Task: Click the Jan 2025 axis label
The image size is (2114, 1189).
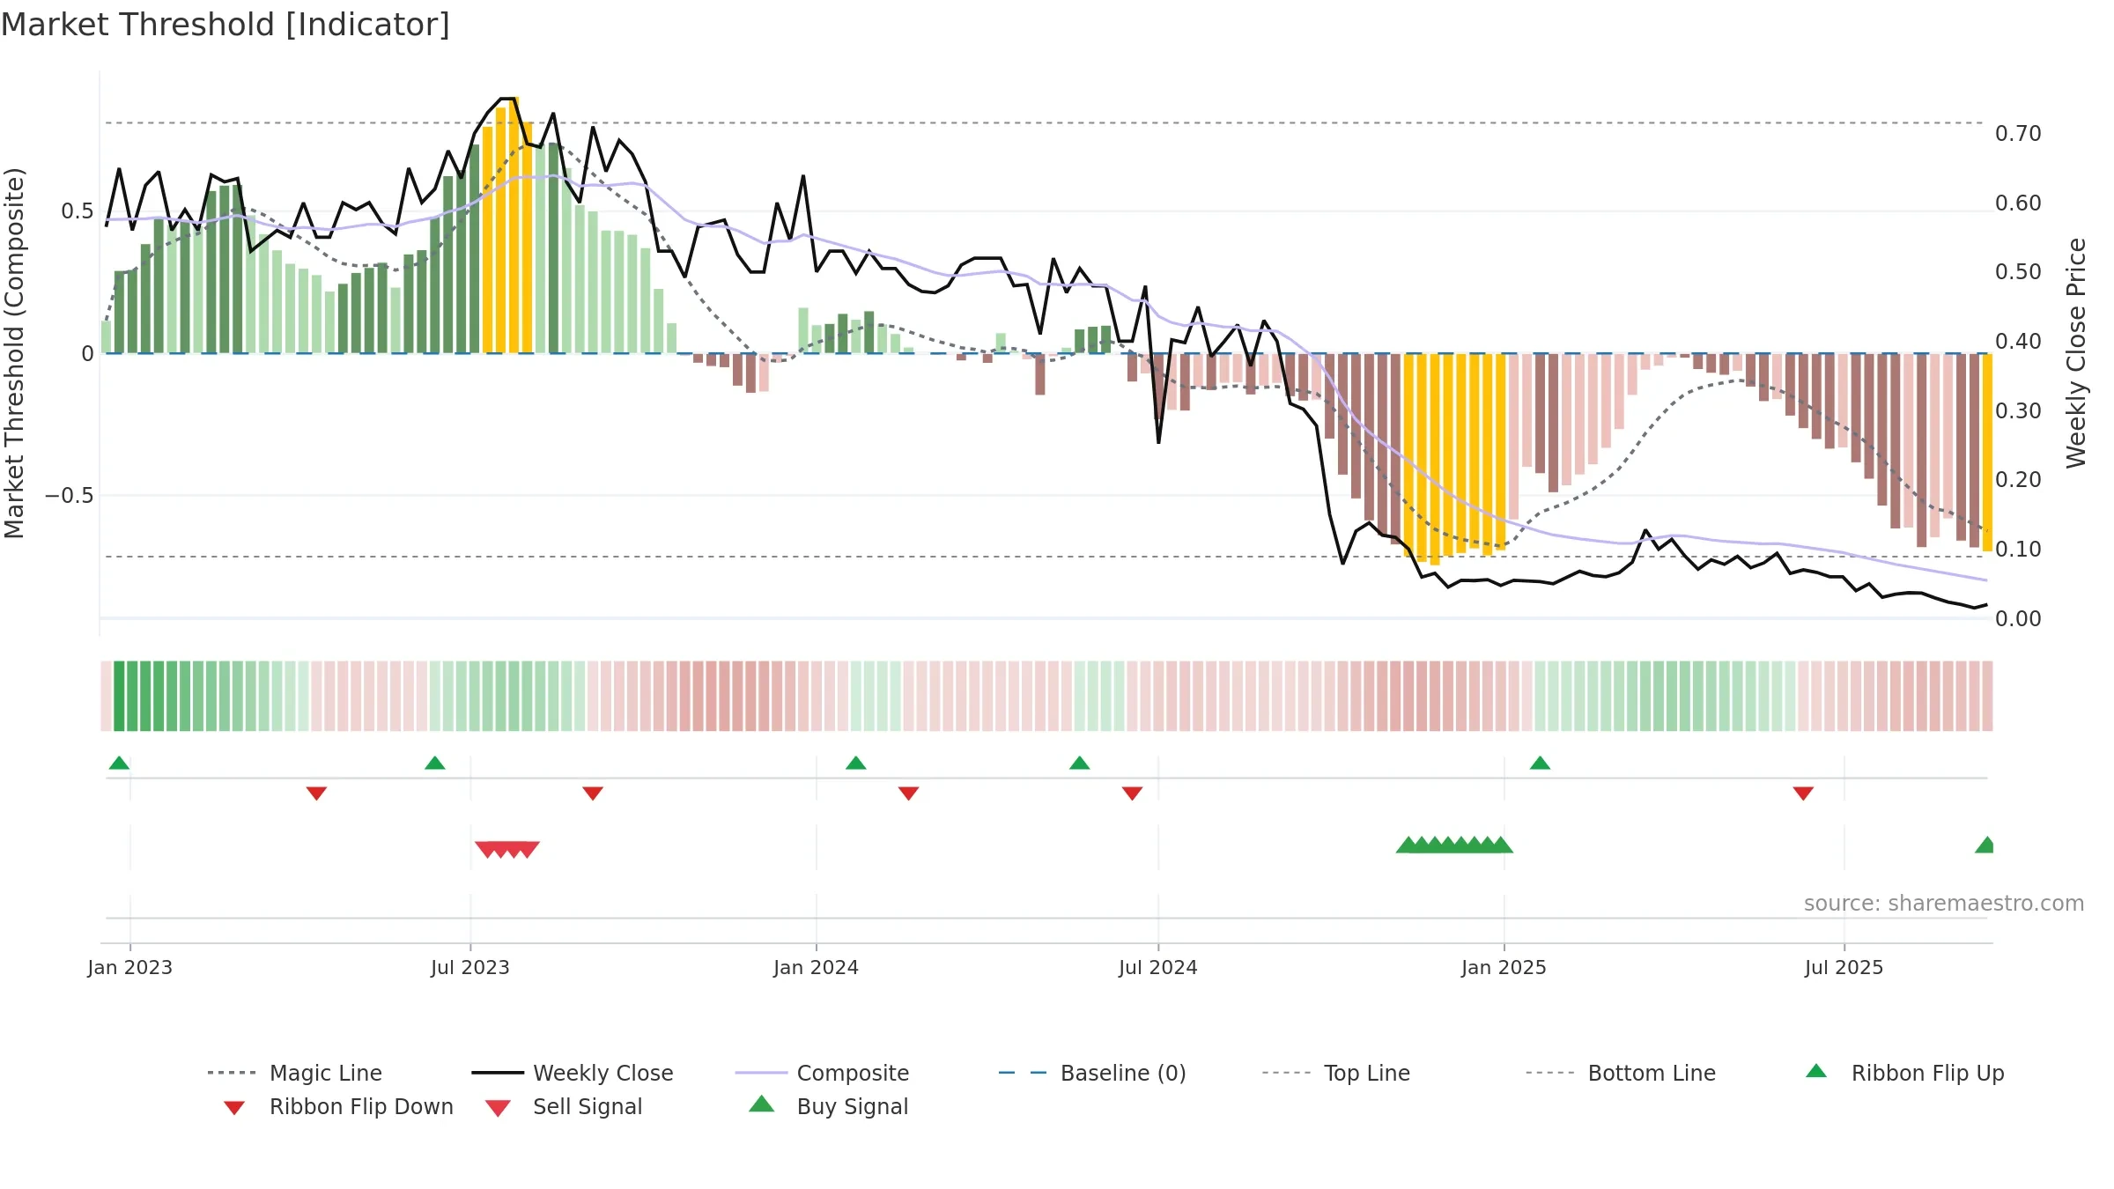Action: pos(1504,967)
